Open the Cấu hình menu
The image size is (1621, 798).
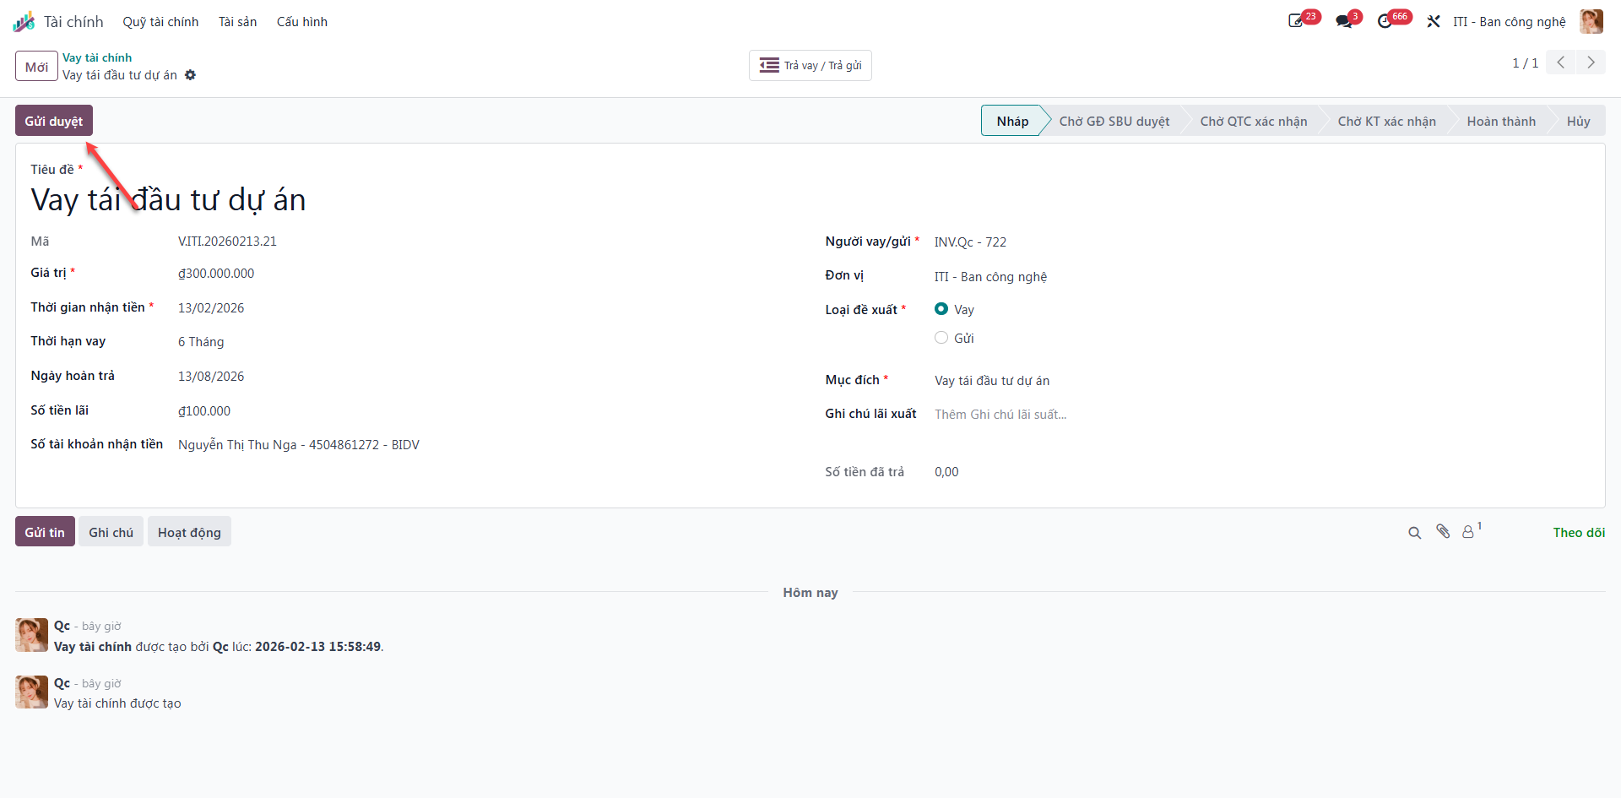[302, 22]
